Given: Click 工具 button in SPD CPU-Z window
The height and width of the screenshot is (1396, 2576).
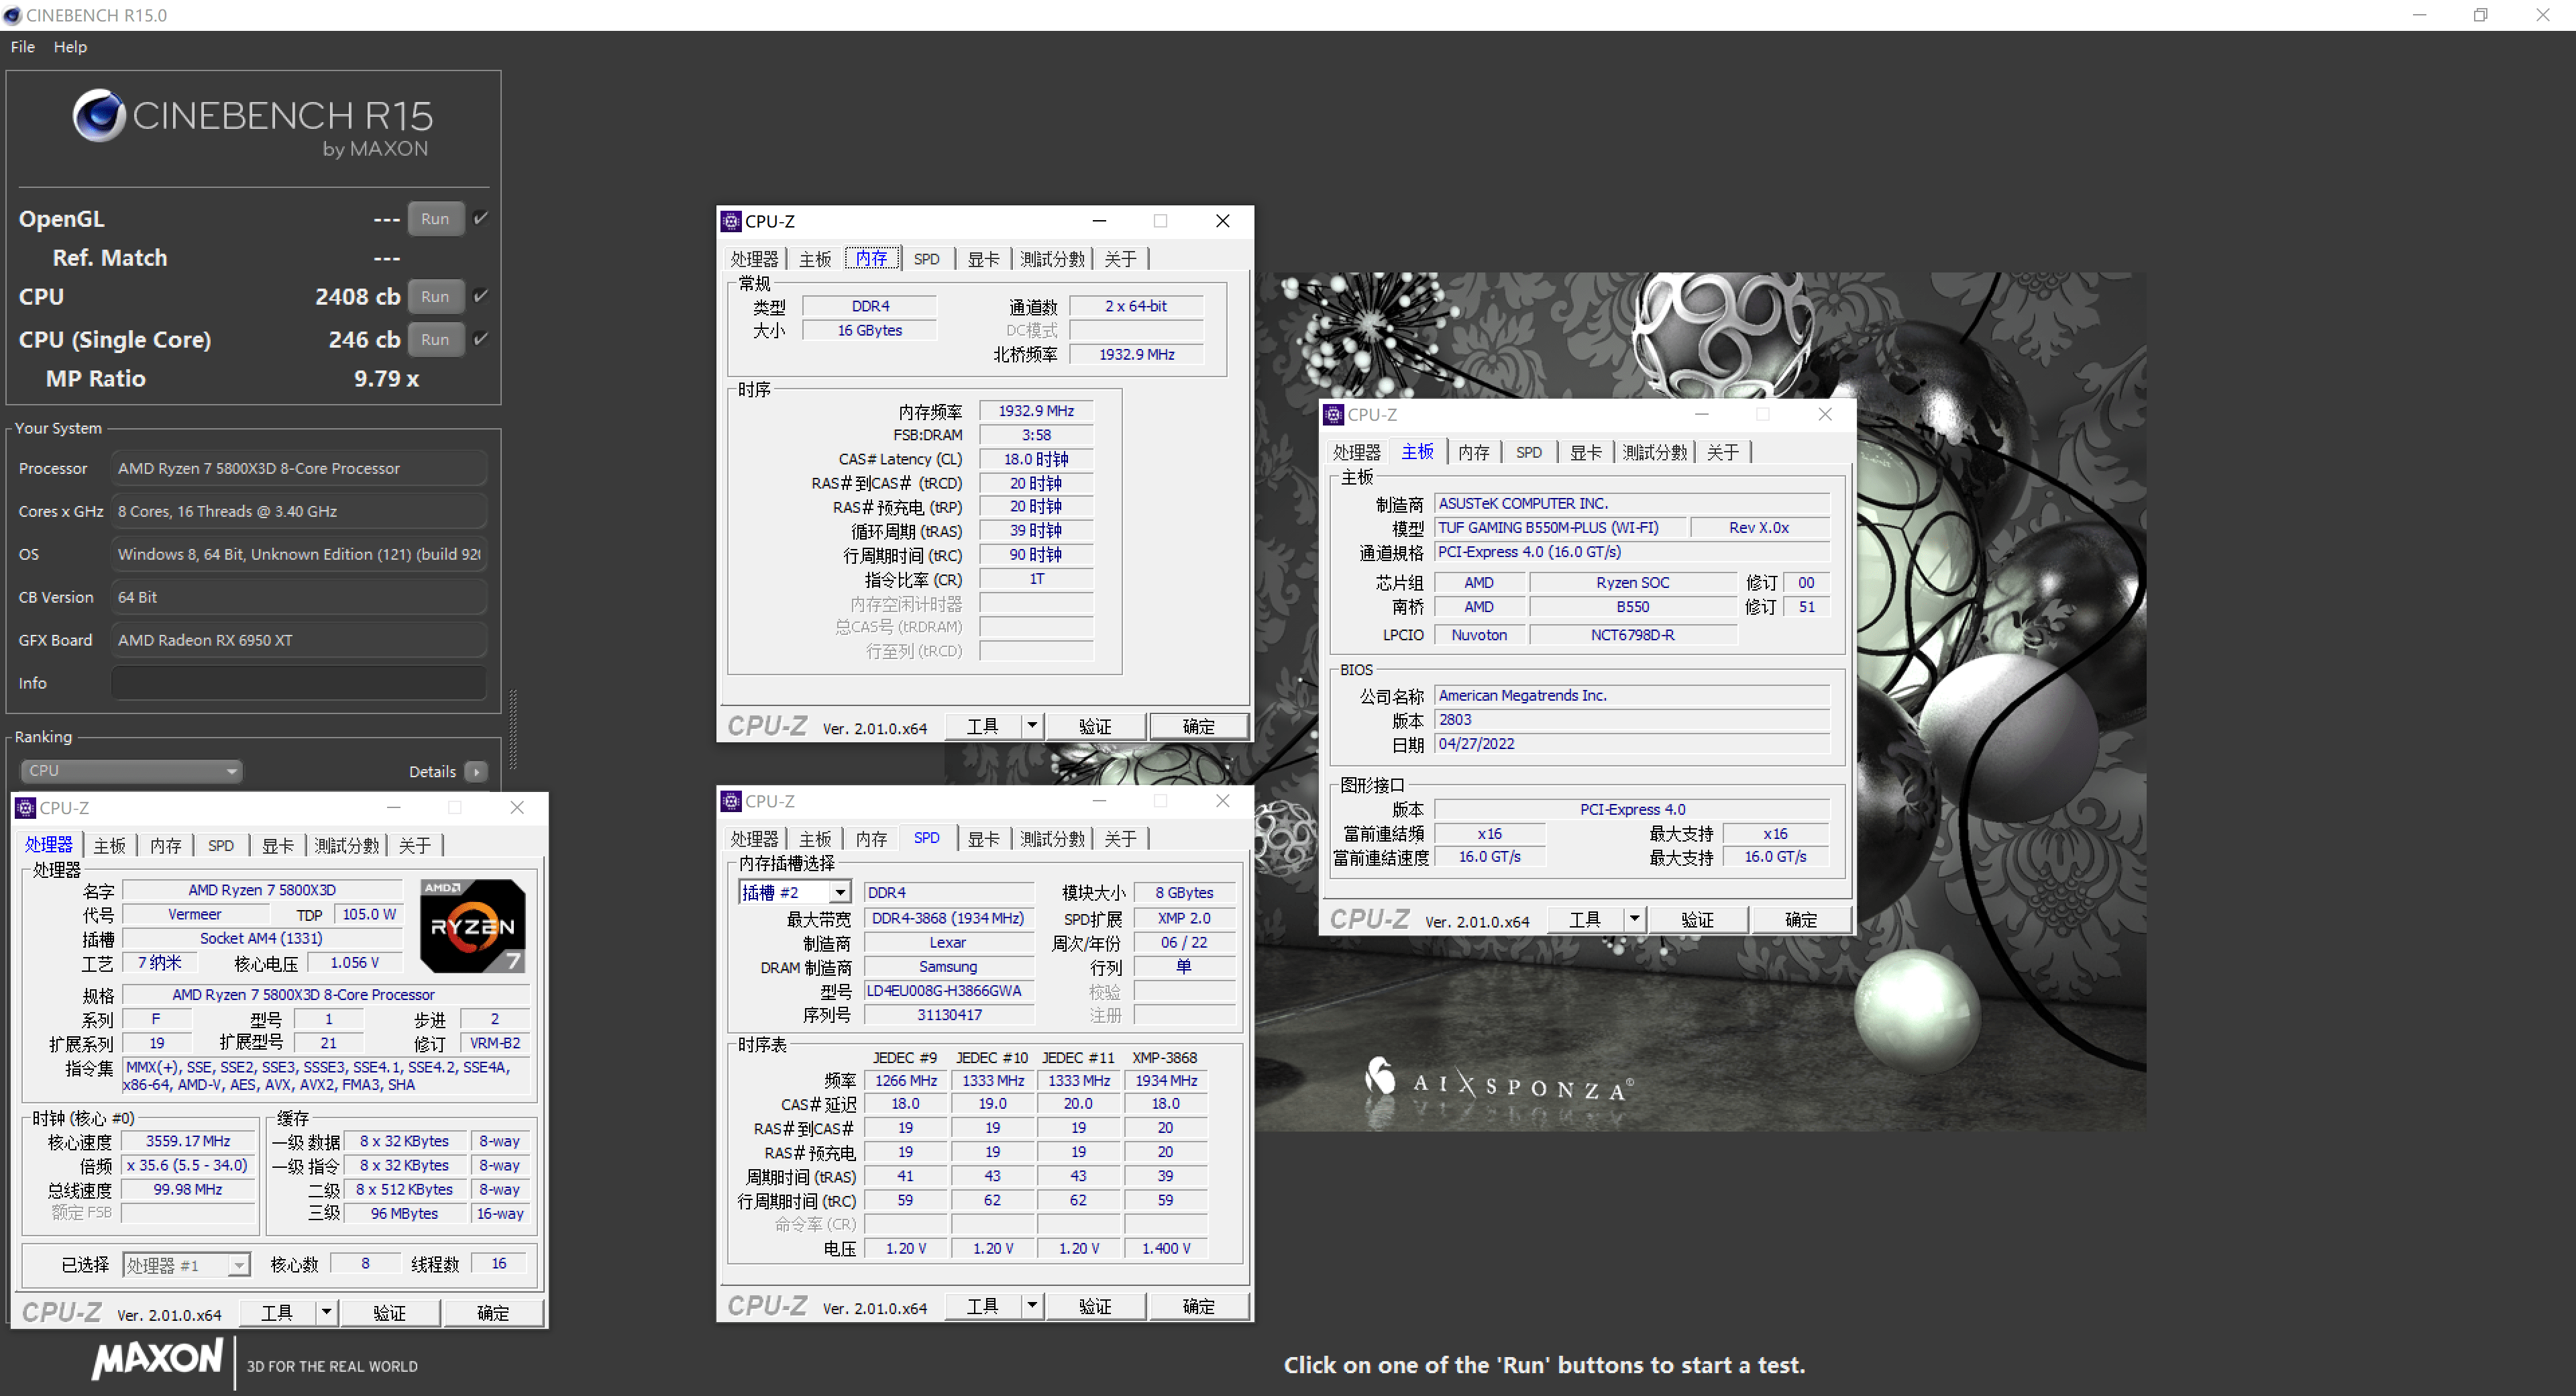Looking at the screenshot, I should [x=982, y=1306].
